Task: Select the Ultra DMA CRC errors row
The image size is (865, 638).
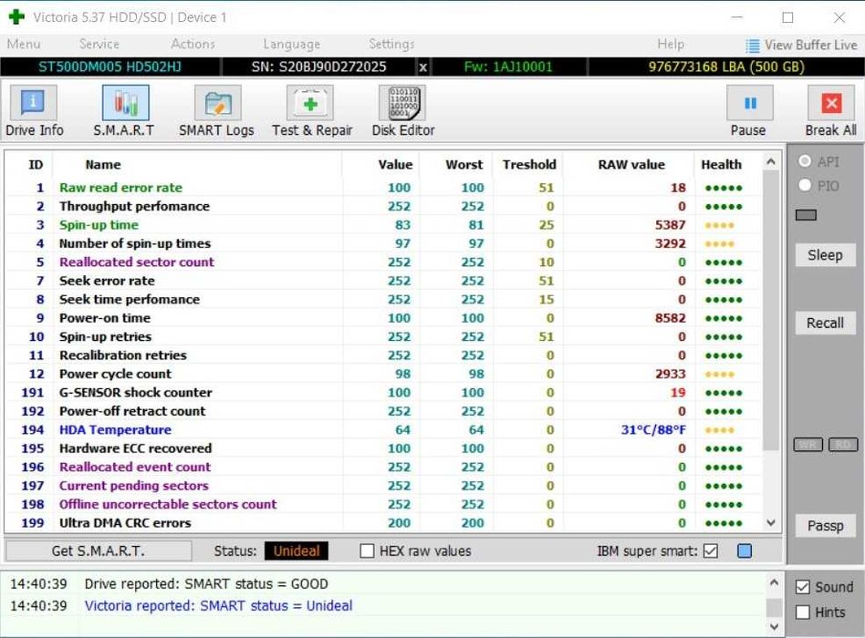Action: coord(384,523)
